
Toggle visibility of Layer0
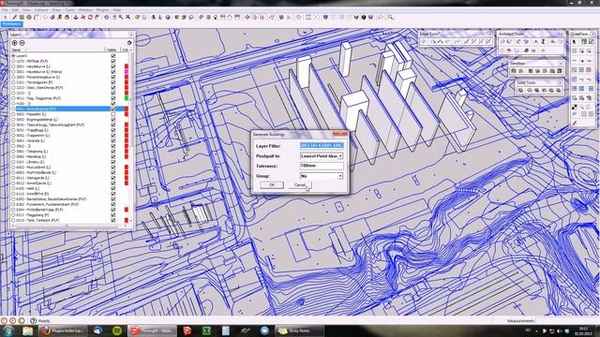click(x=113, y=56)
